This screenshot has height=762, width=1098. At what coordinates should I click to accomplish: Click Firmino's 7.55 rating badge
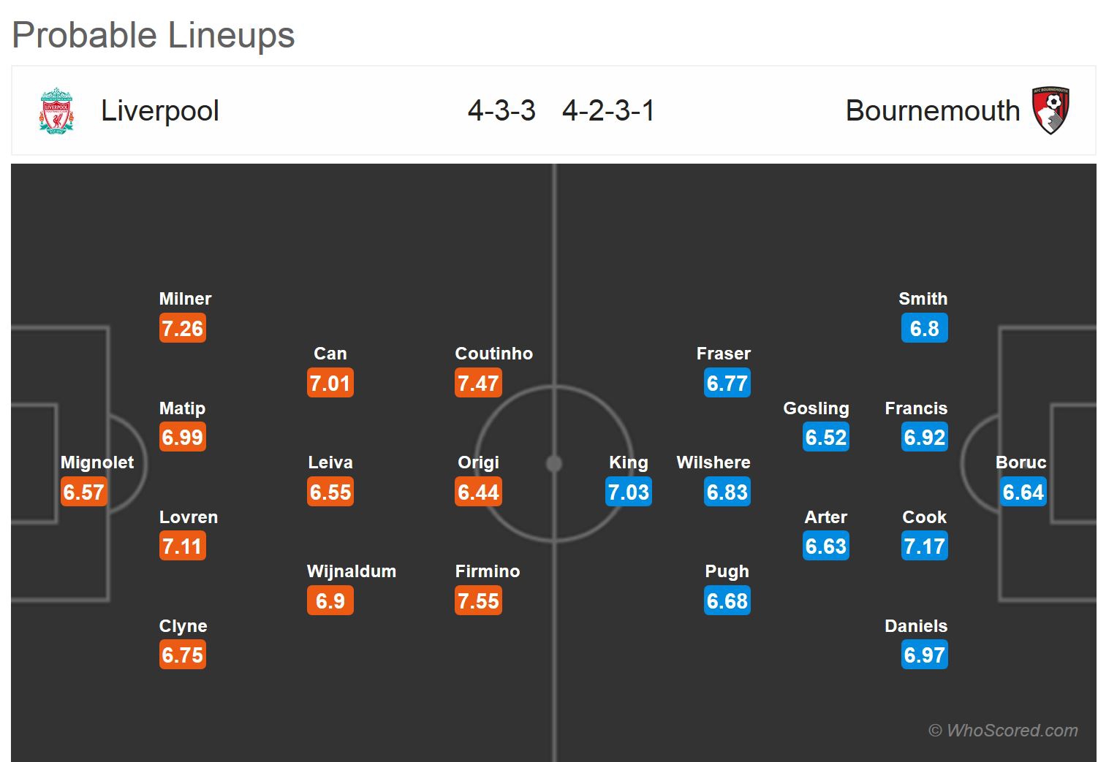tap(478, 601)
